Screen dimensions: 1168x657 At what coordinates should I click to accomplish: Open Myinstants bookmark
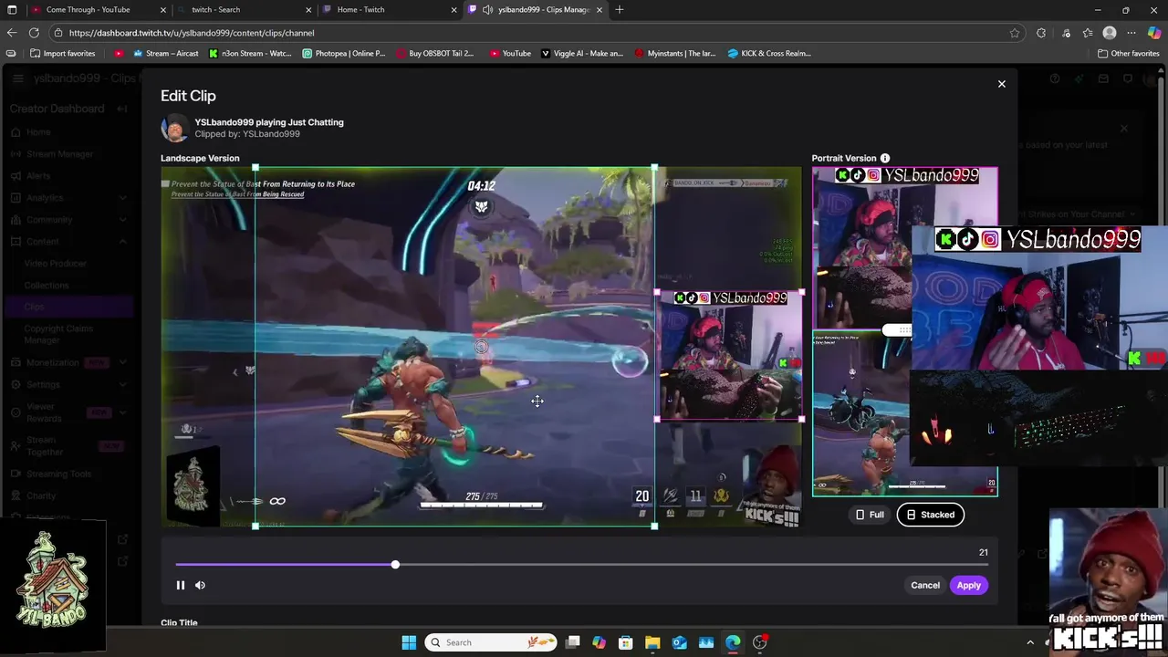(x=675, y=53)
